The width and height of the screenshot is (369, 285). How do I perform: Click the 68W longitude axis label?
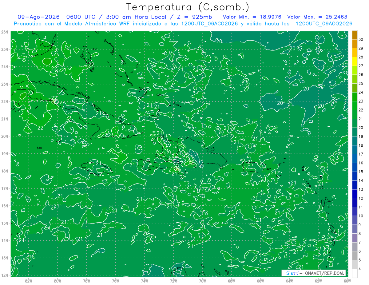(x=231, y=280)
